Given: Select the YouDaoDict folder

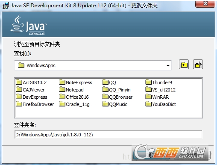Looking at the screenshot, I should [x=161, y=104].
